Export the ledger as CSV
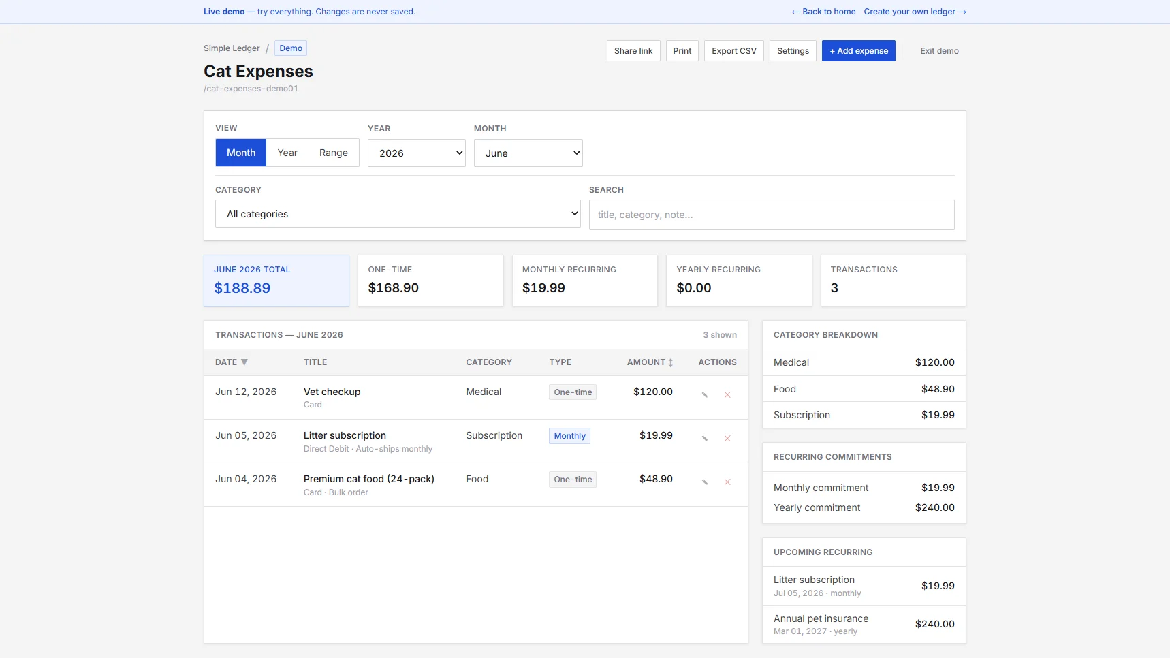The height and width of the screenshot is (658, 1170). (734, 51)
